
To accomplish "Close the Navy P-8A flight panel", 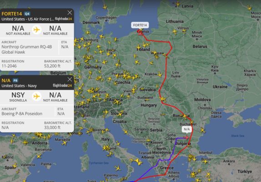I will click(x=70, y=79).
